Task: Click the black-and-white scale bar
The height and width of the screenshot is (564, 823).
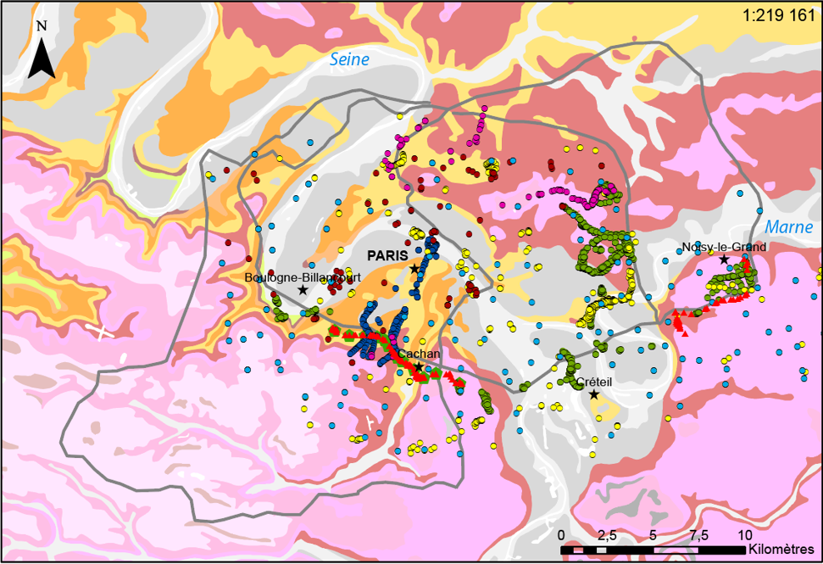Action: (x=653, y=551)
